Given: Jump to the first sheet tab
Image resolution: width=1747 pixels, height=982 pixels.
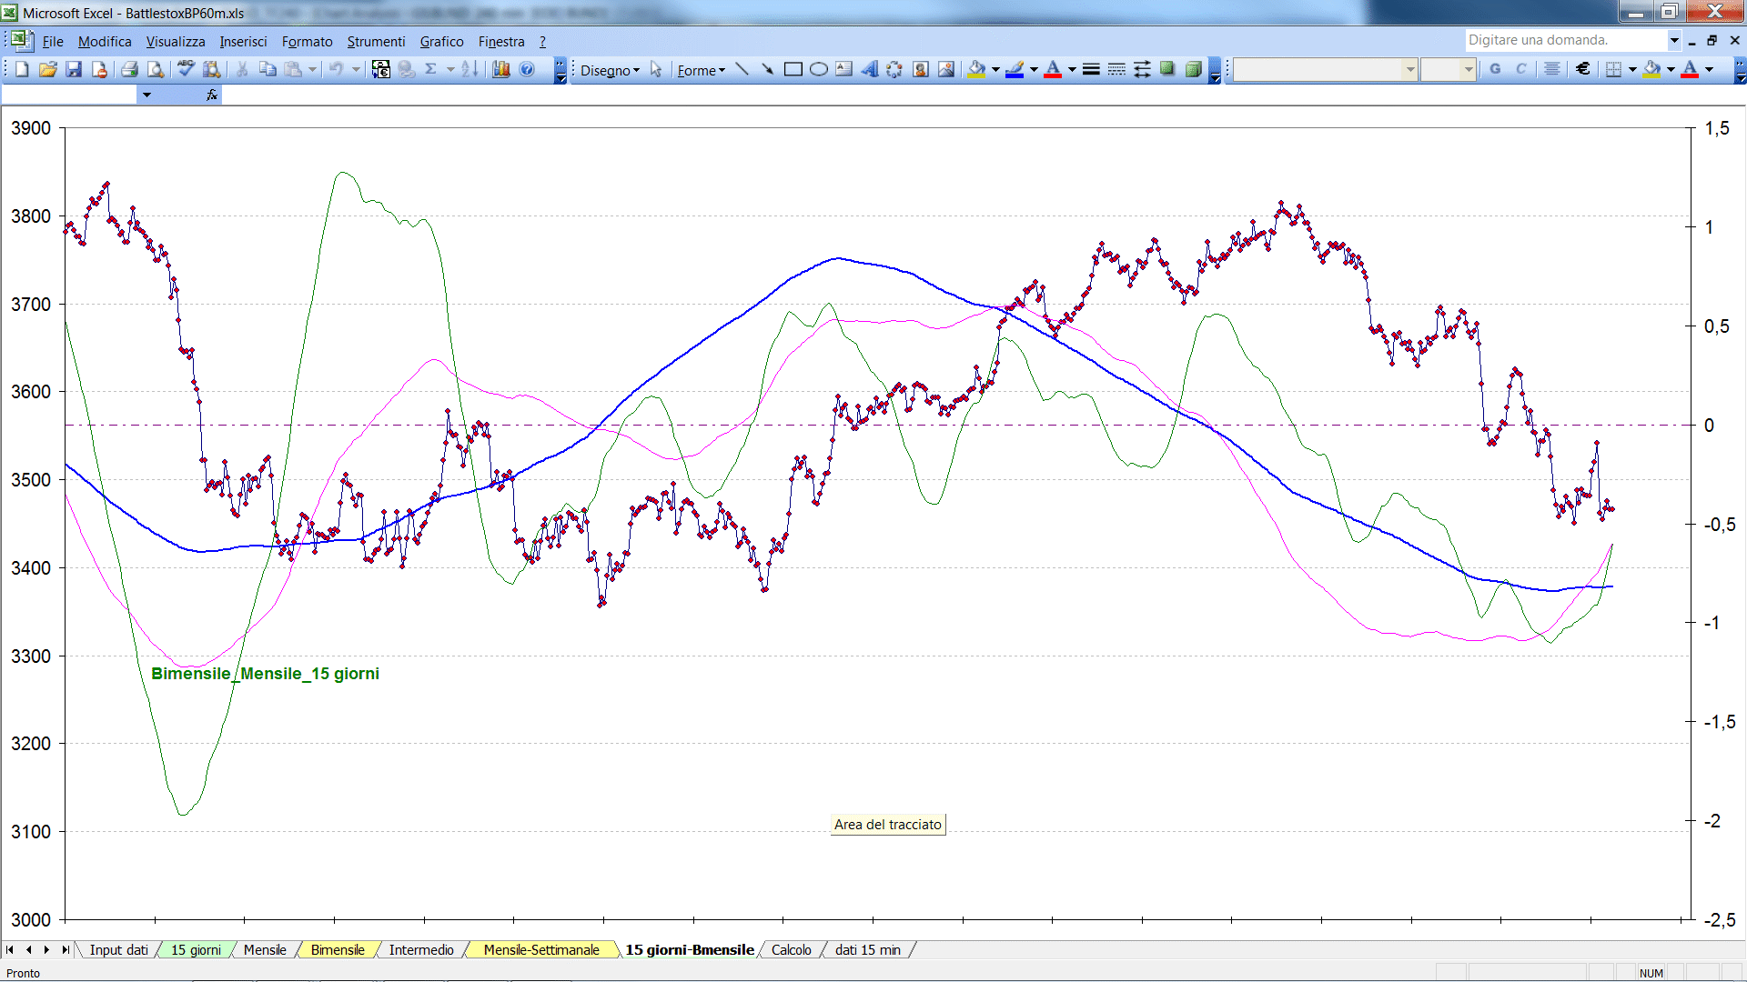Looking at the screenshot, I should pos(10,950).
